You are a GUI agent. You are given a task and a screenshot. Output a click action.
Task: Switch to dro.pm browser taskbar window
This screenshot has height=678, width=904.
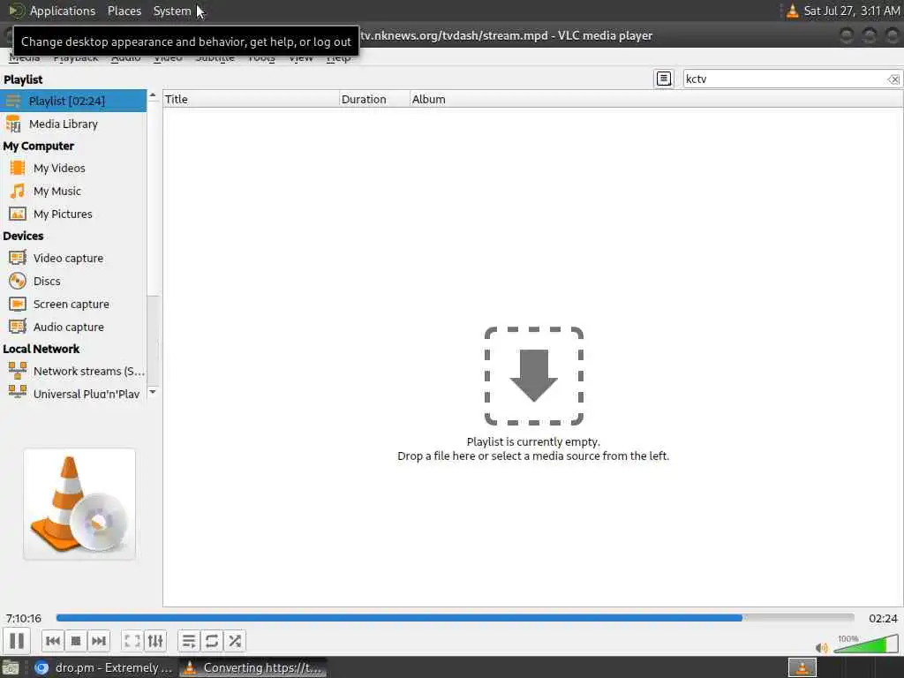tap(104, 667)
